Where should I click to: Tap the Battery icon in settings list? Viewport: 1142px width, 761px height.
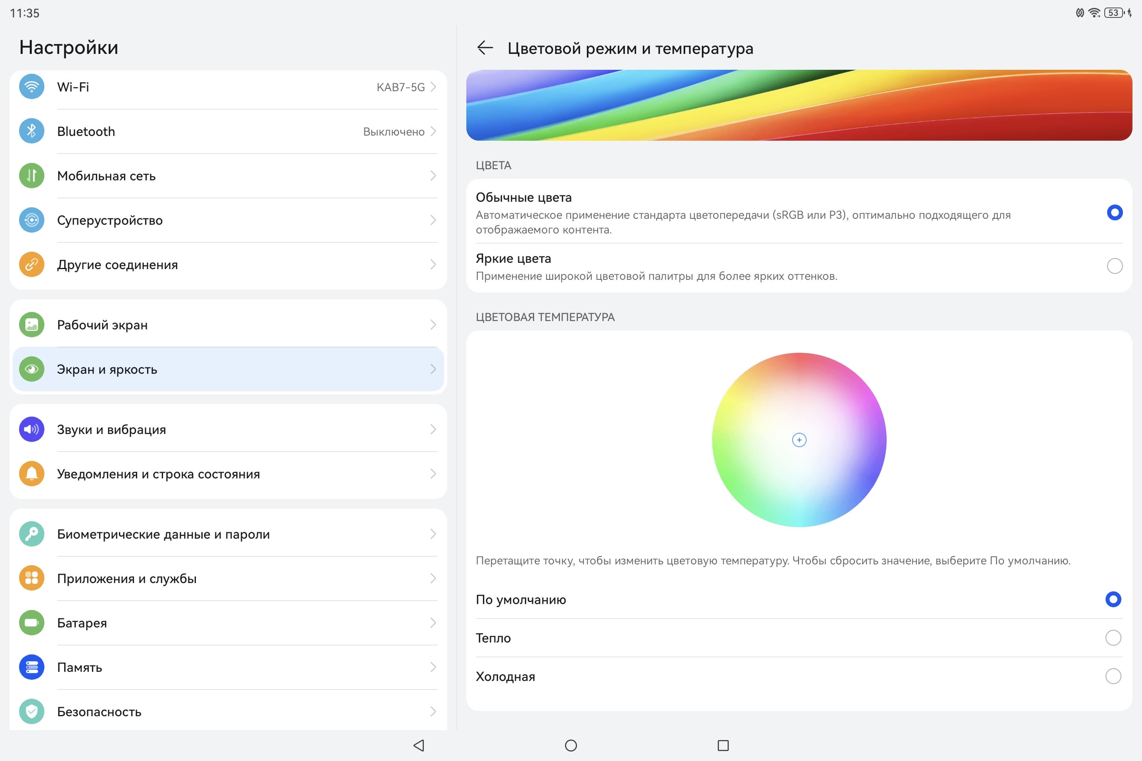tap(32, 623)
